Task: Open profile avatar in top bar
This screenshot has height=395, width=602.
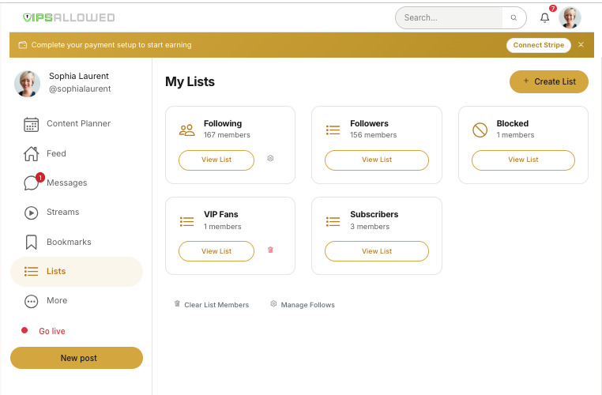Action: [570, 18]
